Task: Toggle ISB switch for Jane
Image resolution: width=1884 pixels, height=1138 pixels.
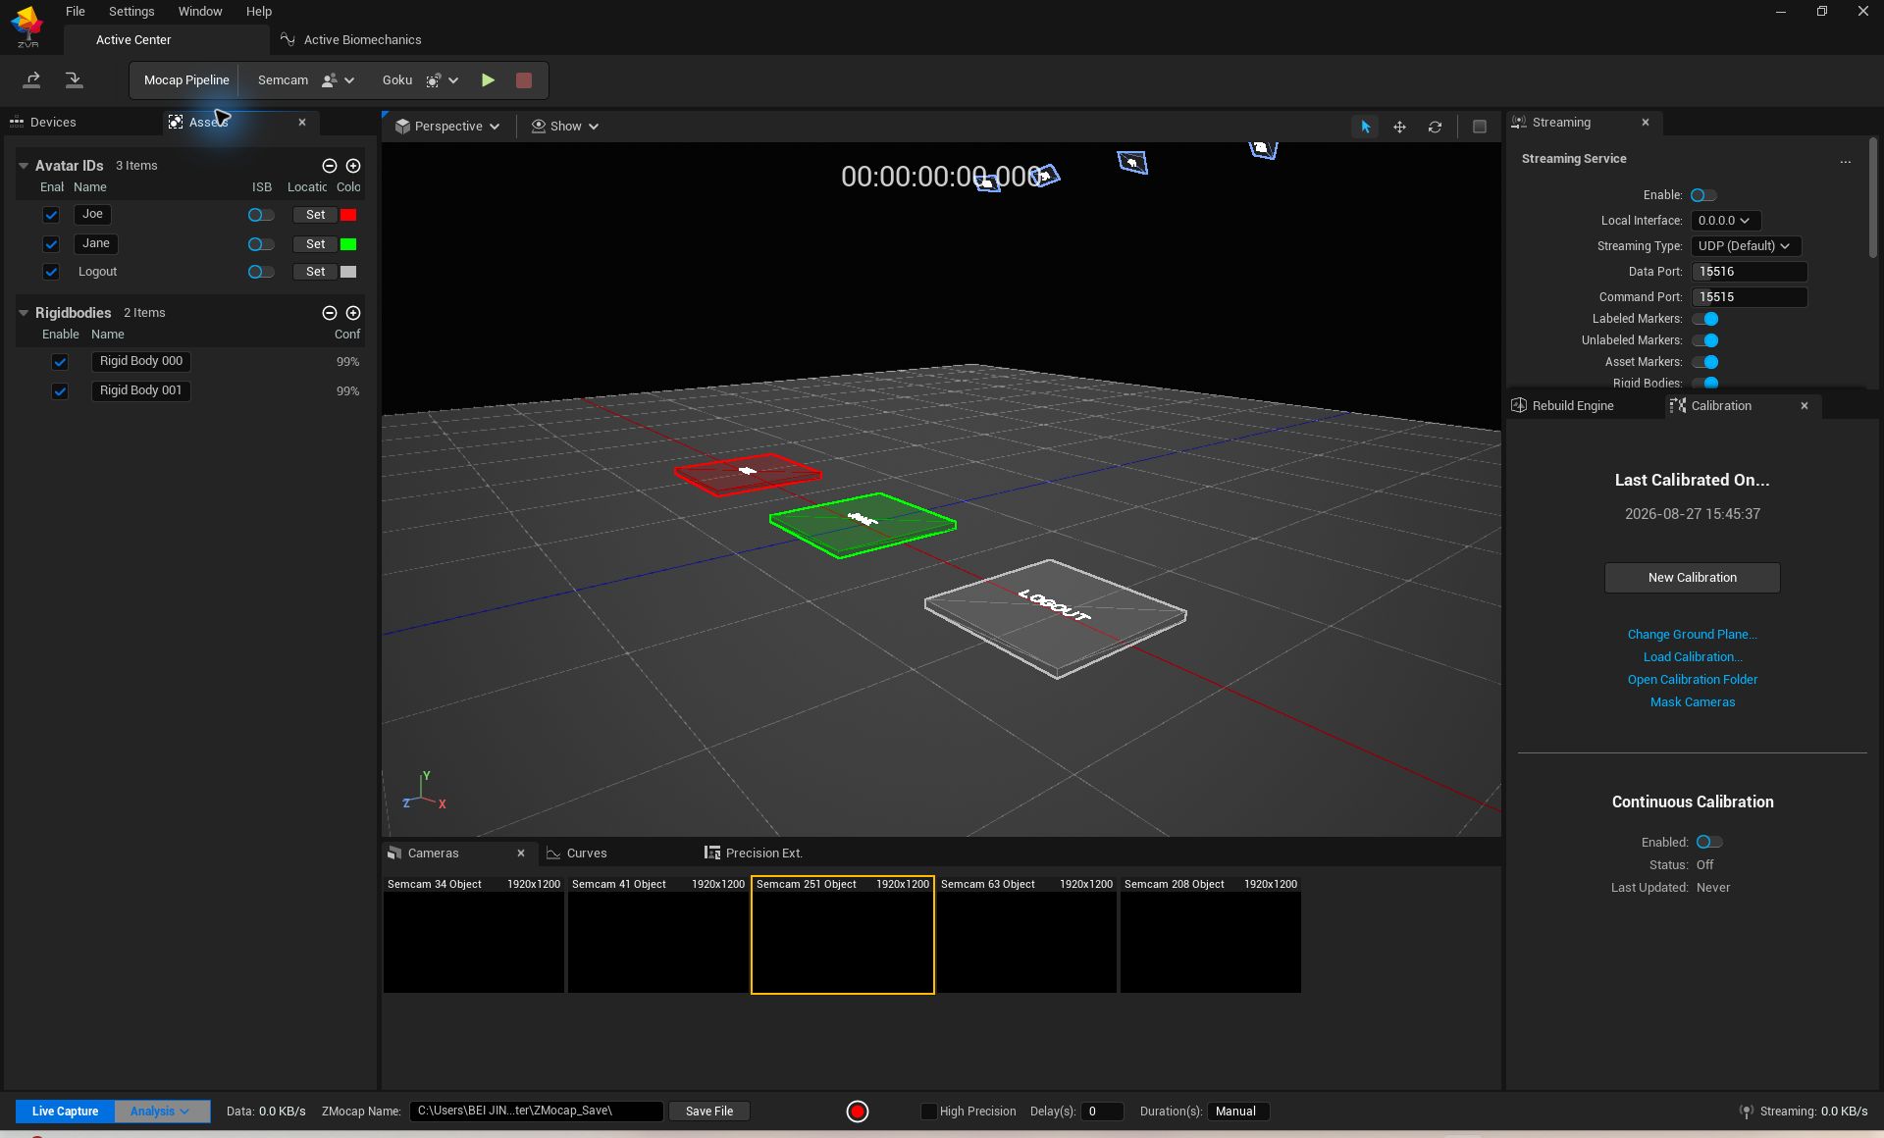Action: click(260, 244)
